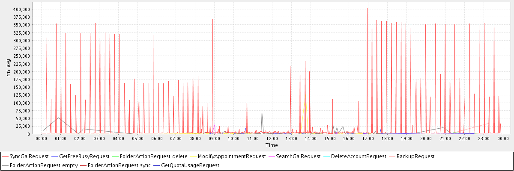Select the 200,000 y-axis tick label
This screenshot has width=514, height=171.
[x=21, y=71]
